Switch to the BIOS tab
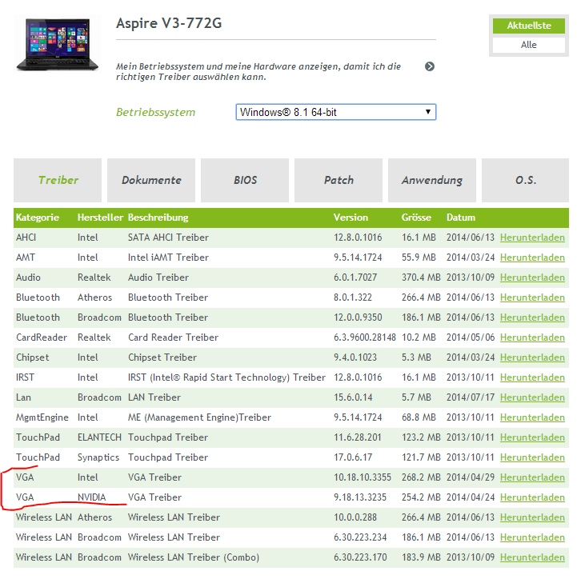 click(245, 180)
